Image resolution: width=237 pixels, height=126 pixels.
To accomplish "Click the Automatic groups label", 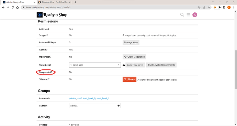I will [44, 98].
